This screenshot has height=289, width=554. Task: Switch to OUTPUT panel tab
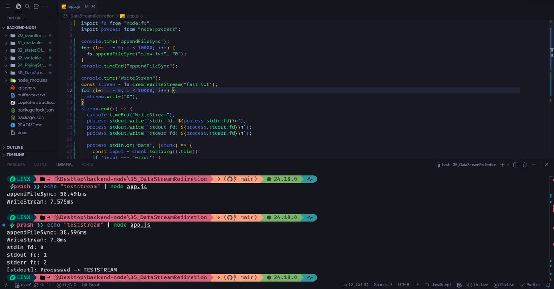[41, 164]
